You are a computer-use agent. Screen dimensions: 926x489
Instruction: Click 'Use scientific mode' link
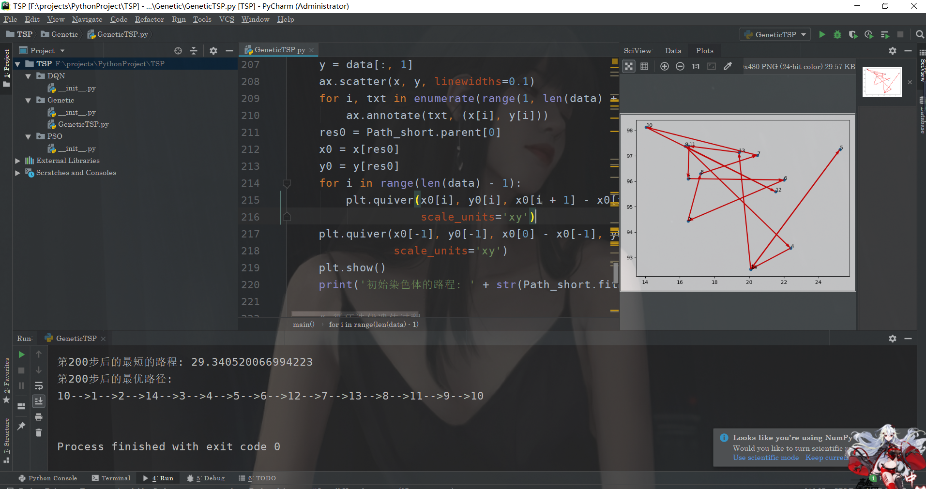point(765,458)
